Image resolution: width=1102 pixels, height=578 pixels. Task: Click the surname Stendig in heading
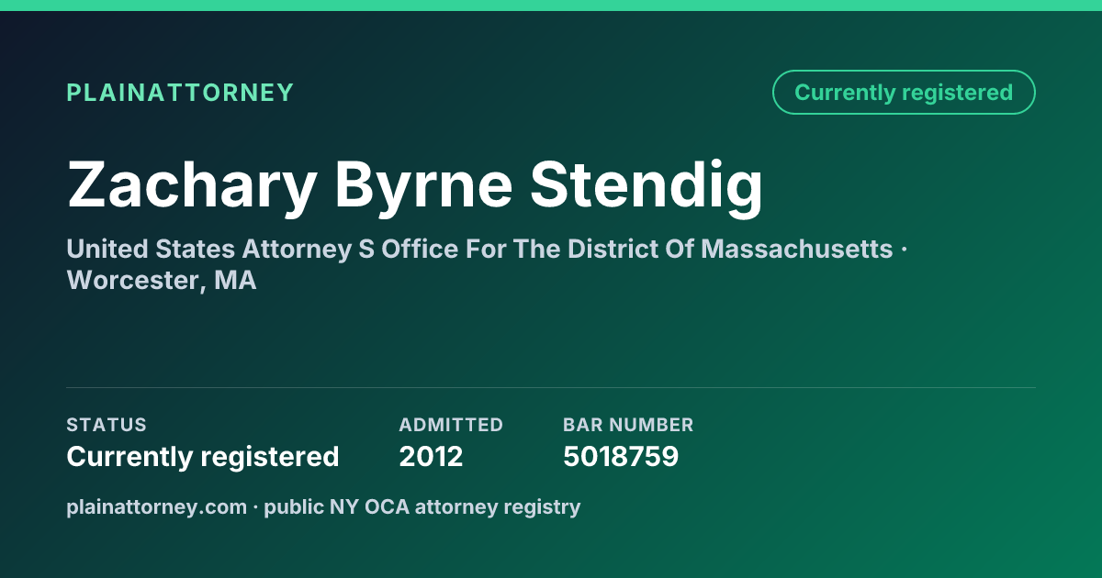647,184
